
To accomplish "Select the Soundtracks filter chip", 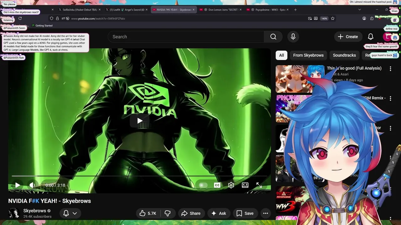I will [x=344, y=55].
